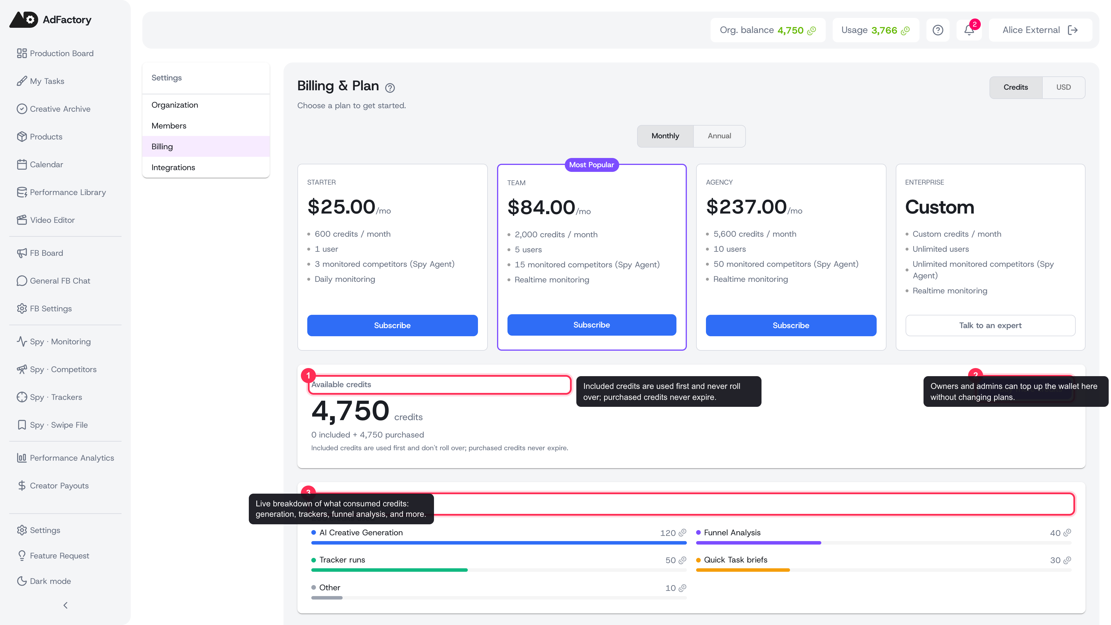The image size is (1111, 625).
Task: Open Performance Analytics
Action: [x=65, y=458]
